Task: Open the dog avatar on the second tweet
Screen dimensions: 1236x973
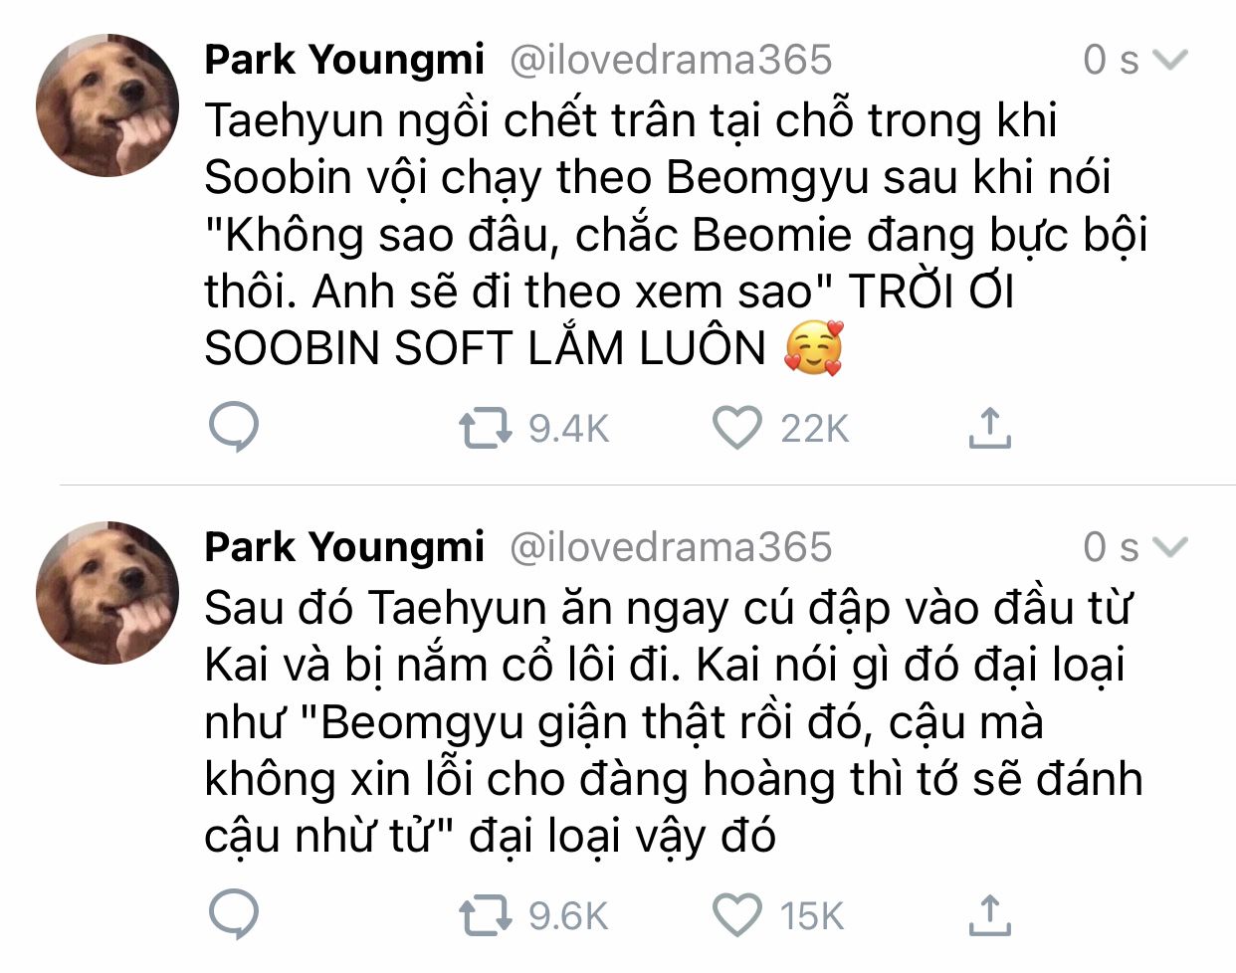Action: [x=107, y=593]
